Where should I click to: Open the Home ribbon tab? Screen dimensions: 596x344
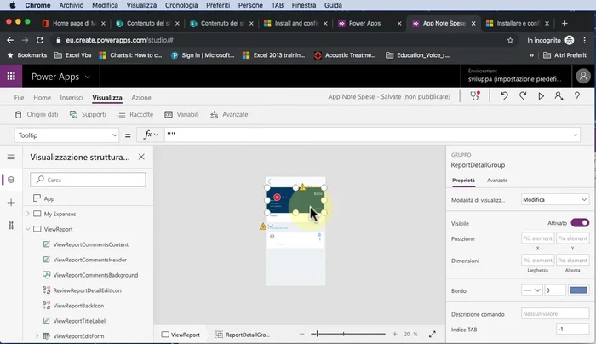[x=43, y=98]
